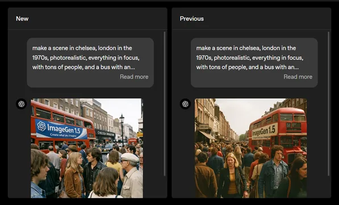Image resolution: width=339 pixels, height=205 pixels.
Task: Click the Previous panel vertical scrollbar
Action: click(x=329, y=104)
